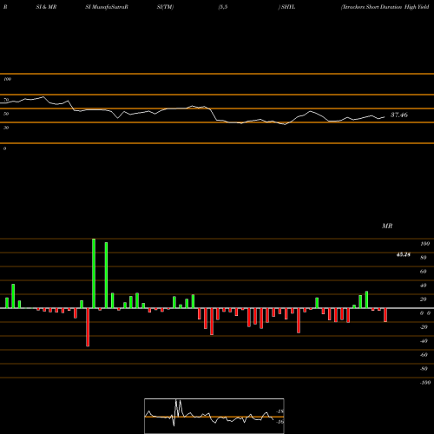The width and height of the screenshot is (434, 434).
Task: Click the MR axis label -20
Action: tap(424, 327)
